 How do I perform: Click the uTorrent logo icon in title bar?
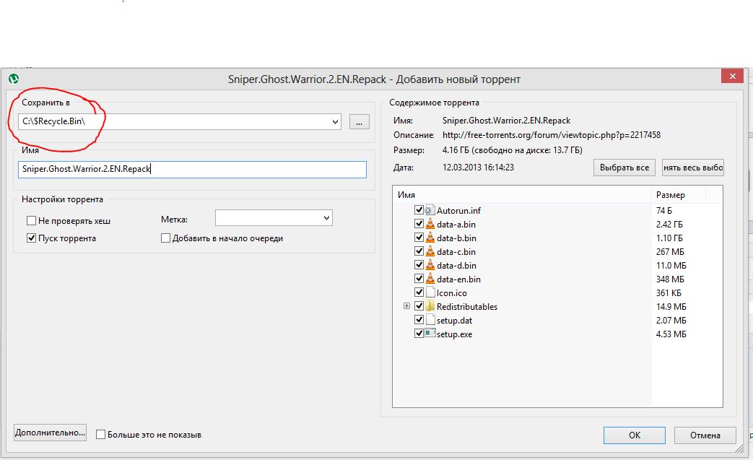(x=14, y=79)
